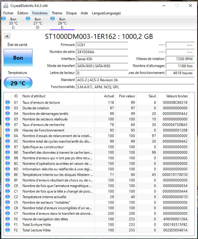Click the serial number field Z4YD394A
The width and height of the screenshot is (198, 239).
(102, 52)
